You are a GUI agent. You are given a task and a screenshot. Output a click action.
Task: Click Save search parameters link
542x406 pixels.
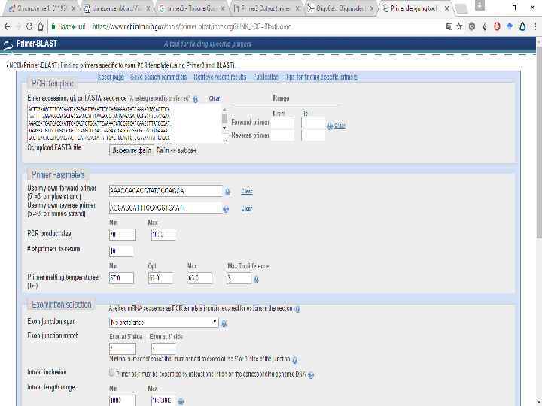(x=159, y=77)
